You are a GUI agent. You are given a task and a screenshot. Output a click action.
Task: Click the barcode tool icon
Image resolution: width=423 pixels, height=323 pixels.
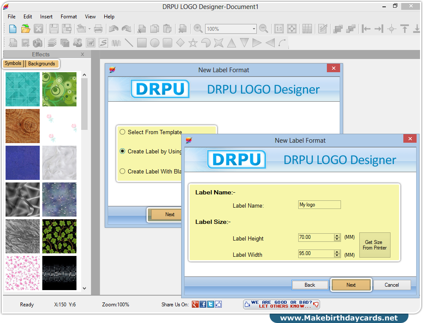click(116, 43)
